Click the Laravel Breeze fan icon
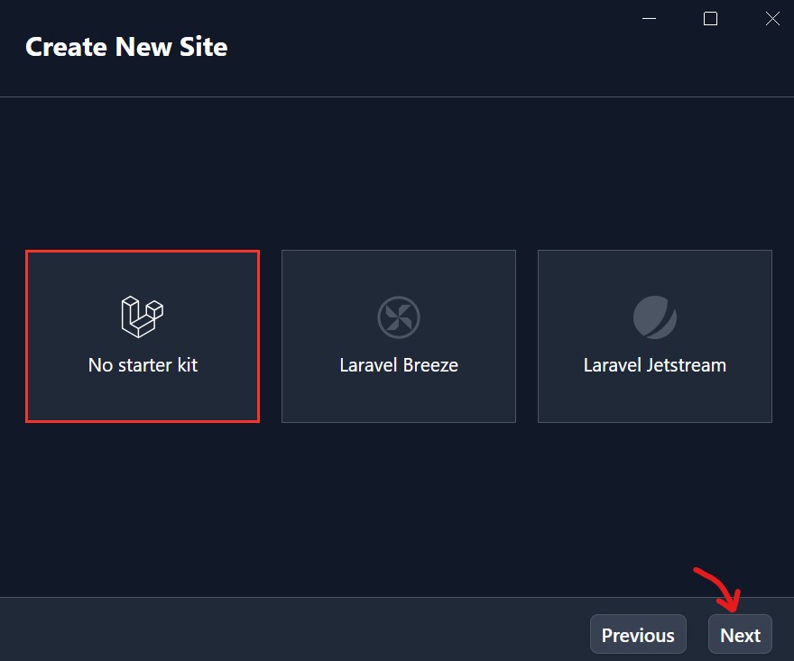This screenshot has width=794, height=661. point(398,316)
